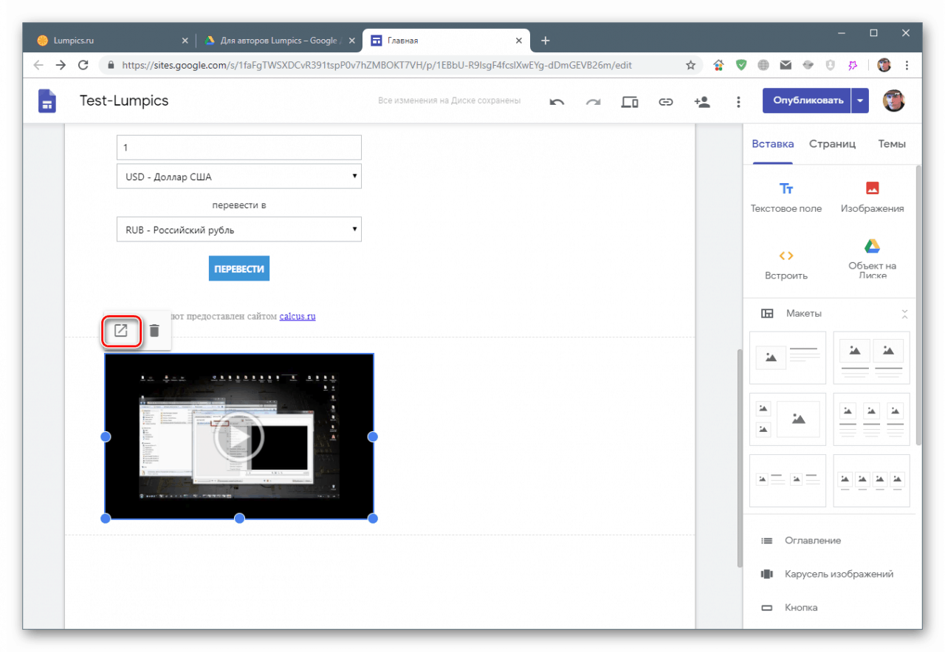This screenshot has width=945, height=652.
Task: Insert Images from the panel
Action: coord(872,197)
